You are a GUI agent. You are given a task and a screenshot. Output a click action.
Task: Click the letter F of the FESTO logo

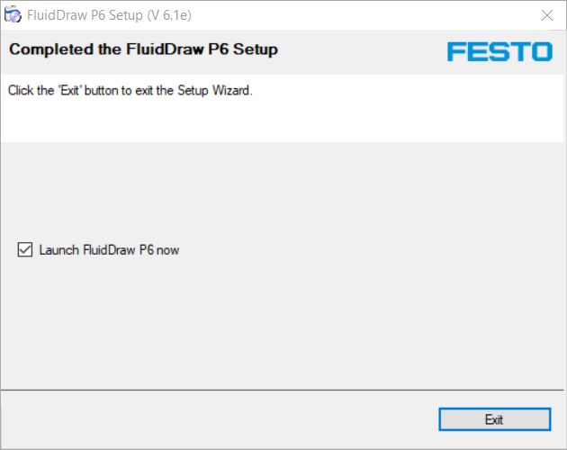pos(457,51)
